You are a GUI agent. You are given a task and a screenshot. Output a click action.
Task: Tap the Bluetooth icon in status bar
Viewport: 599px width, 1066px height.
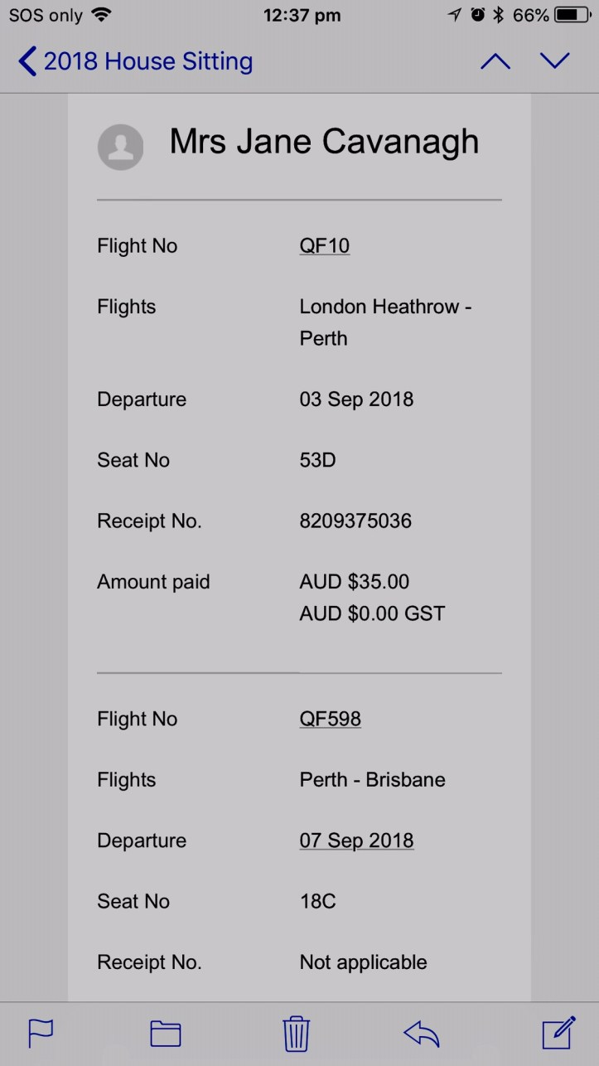(498, 15)
